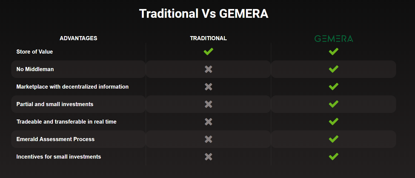Click Traditional cross for Incentives for small investments
This screenshot has height=178, width=415.
[x=208, y=157]
